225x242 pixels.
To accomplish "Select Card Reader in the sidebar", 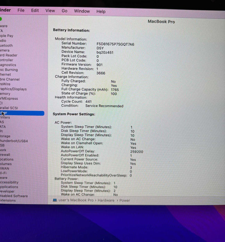I will pyautogui.click(x=9, y=55).
